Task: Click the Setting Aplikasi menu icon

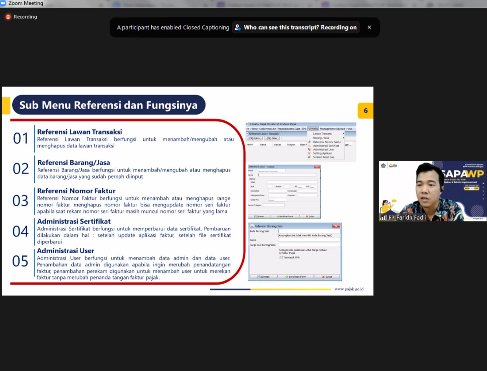Action: [x=309, y=153]
